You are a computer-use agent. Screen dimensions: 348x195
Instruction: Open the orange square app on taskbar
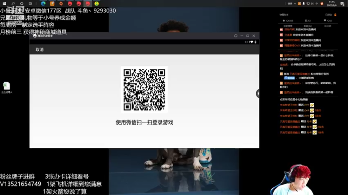point(52,3)
